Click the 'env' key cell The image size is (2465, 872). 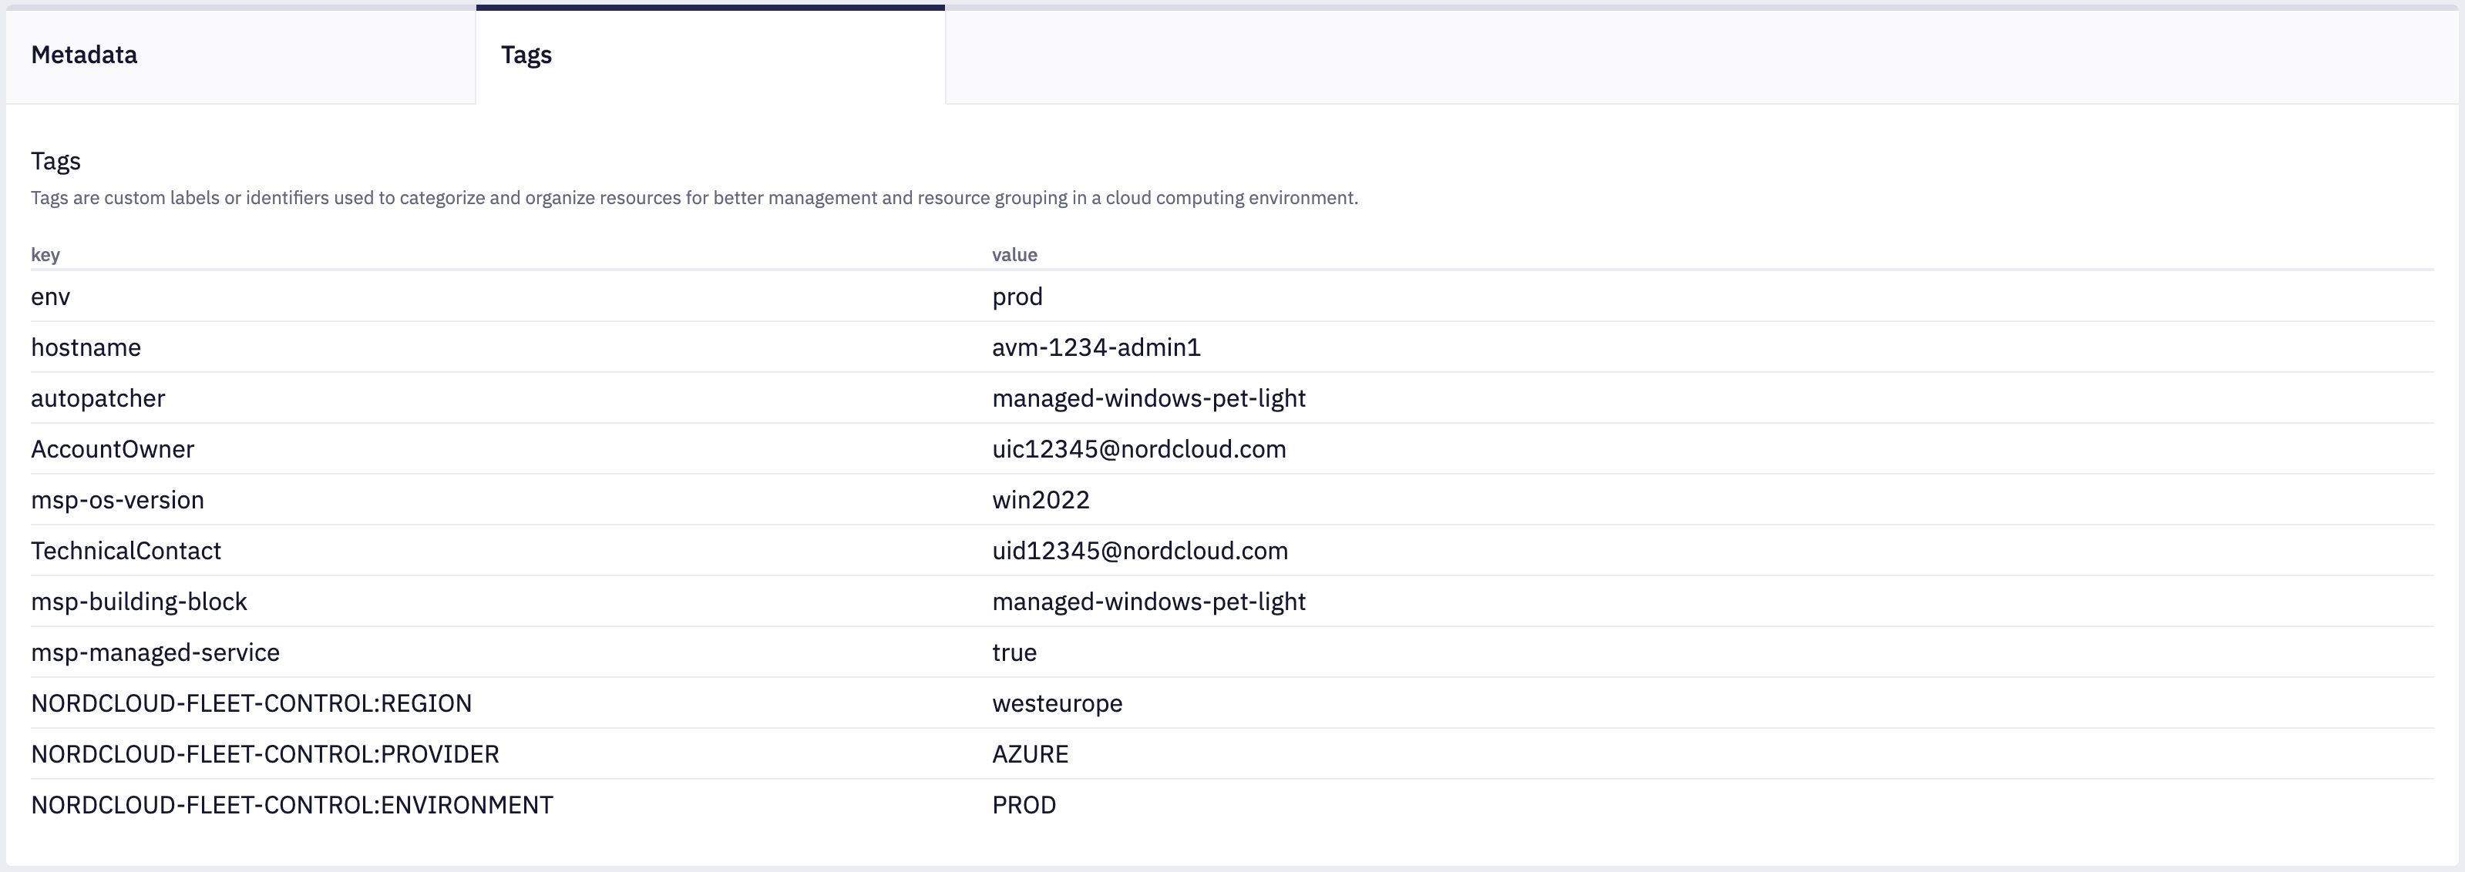point(51,297)
